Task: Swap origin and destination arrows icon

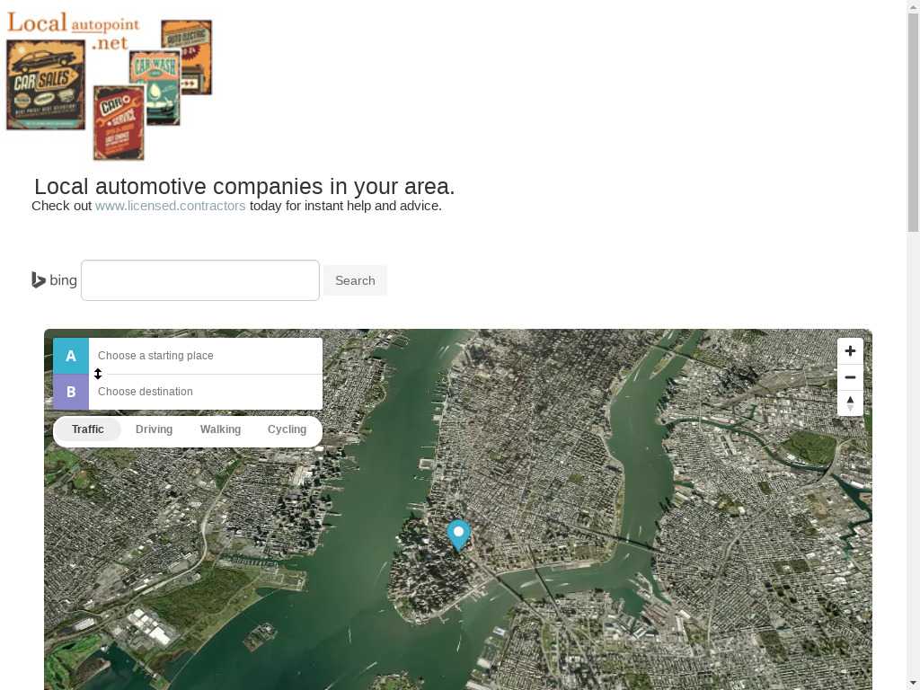Action: click(x=98, y=374)
